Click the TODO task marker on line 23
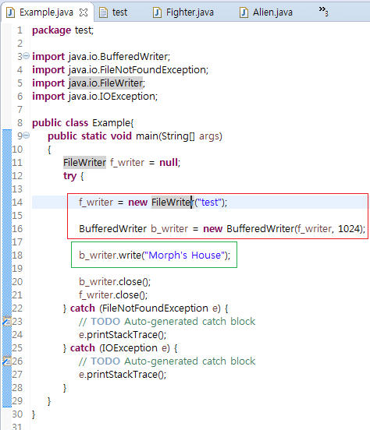Viewport: 370px width, 430px height. coord(7,321)
